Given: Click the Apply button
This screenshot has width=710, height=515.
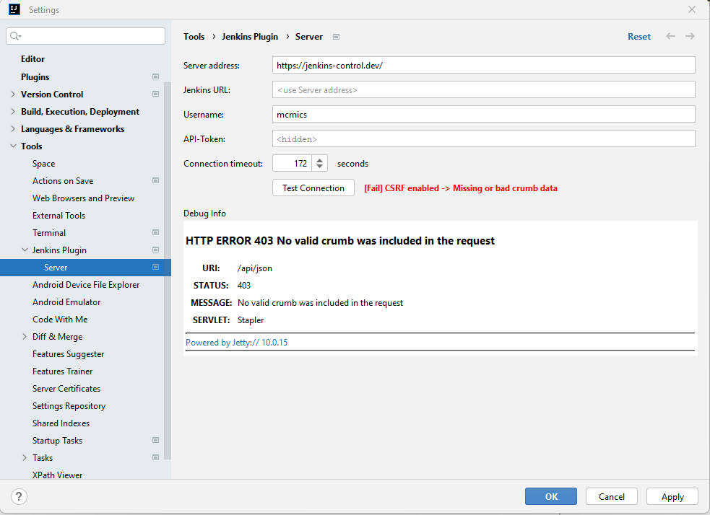Looking at the screenshot, I should [672, 496].
